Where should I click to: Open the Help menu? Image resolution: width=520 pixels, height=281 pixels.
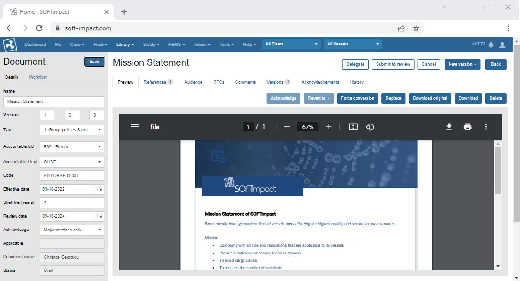point(249,45)
